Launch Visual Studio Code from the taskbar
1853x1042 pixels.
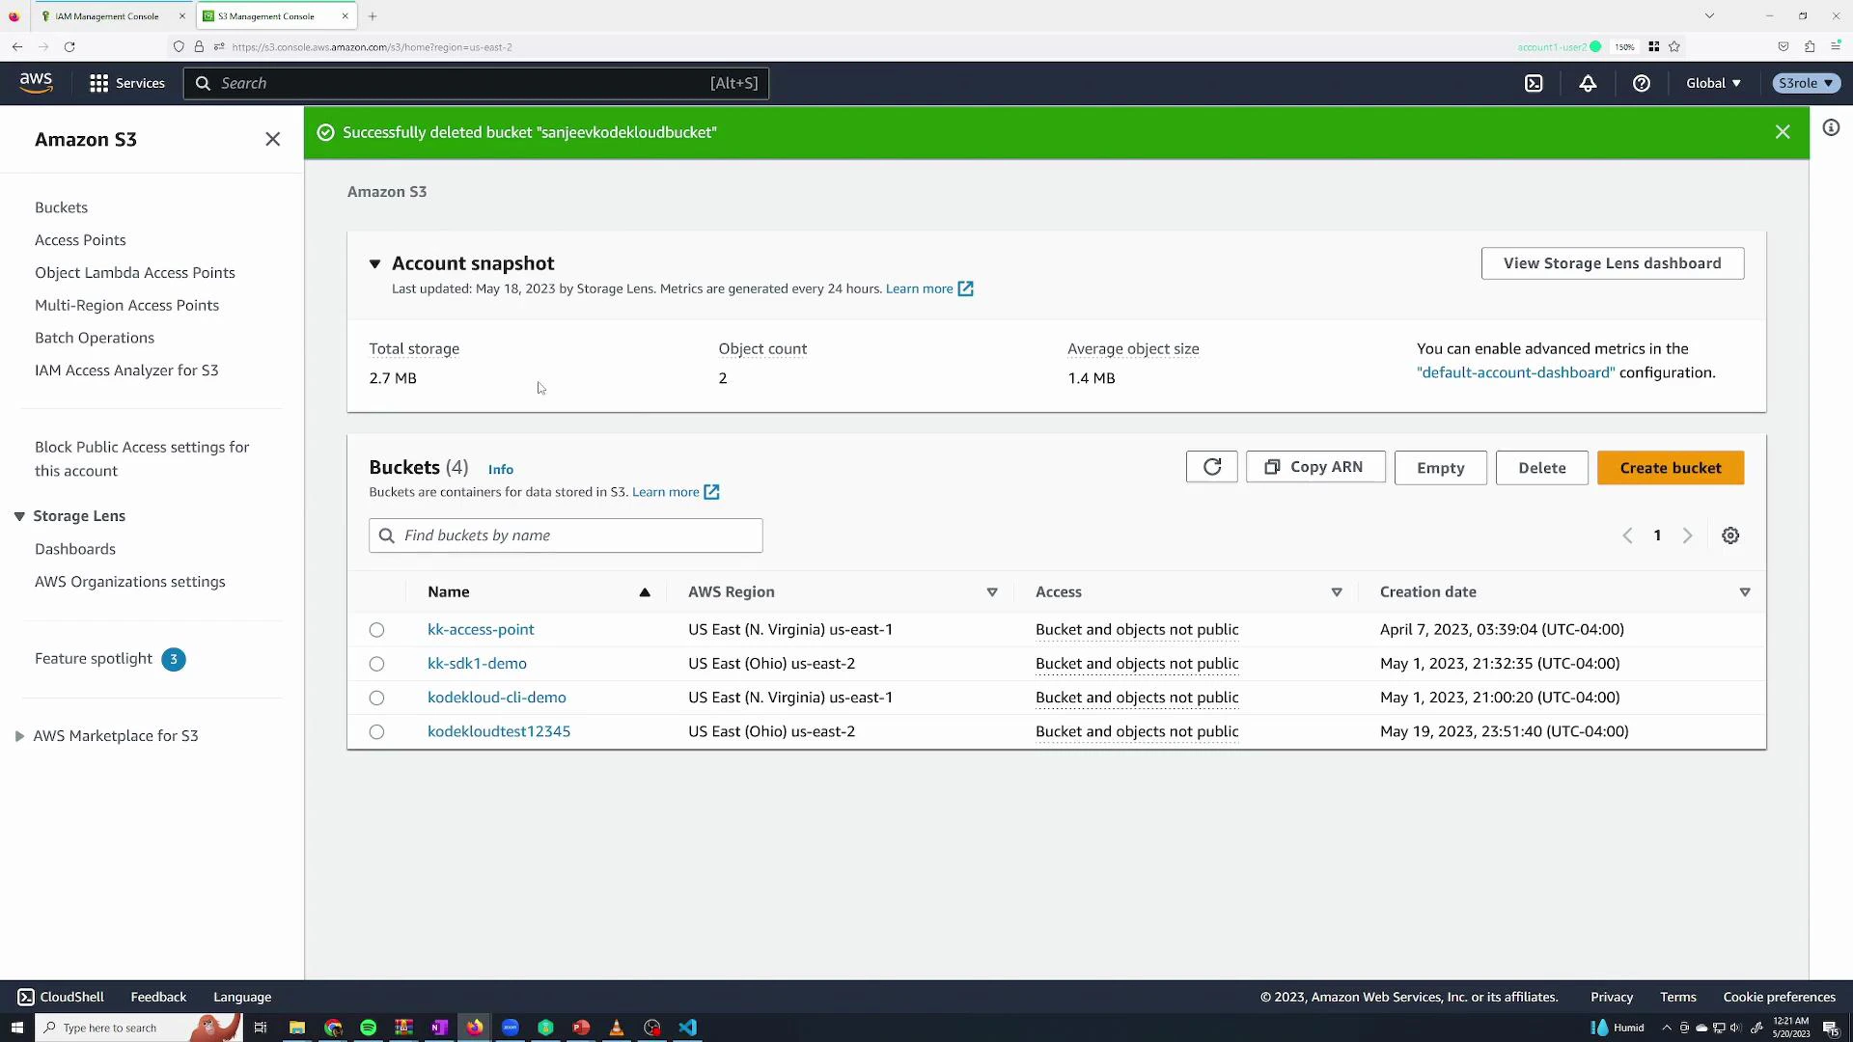click(x=687, y=1028)
